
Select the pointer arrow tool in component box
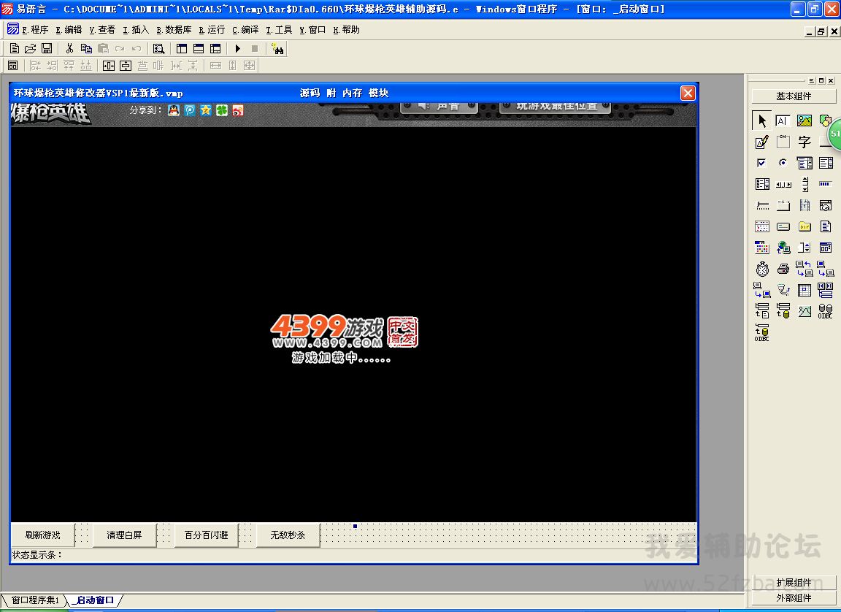(761, 121)
